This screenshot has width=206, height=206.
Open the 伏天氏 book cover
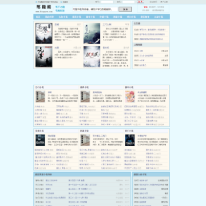[x=92, y=57]
